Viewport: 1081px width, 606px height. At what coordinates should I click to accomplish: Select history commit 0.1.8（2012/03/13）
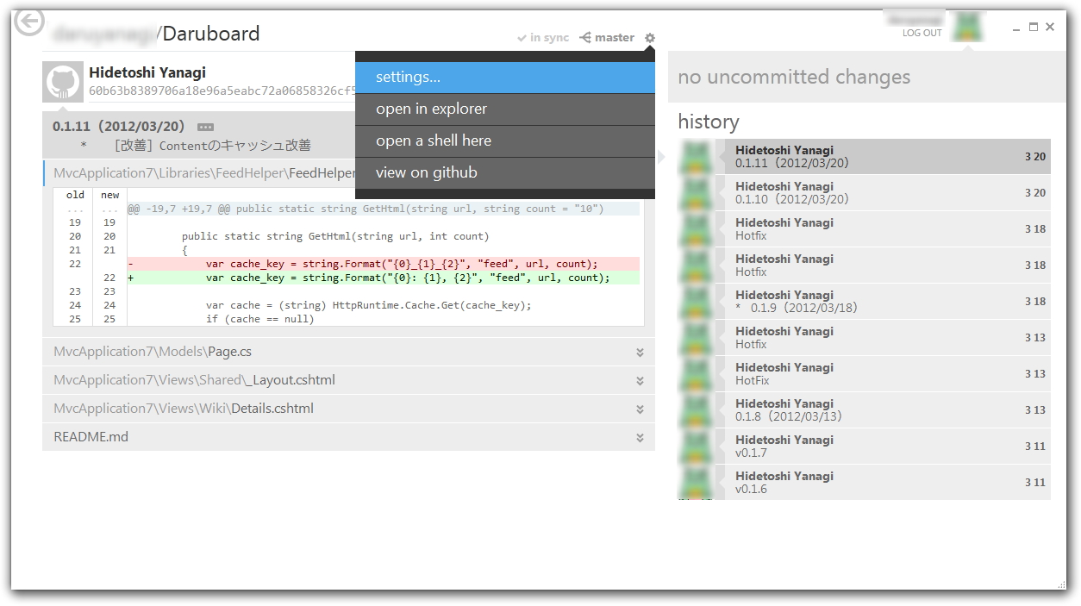pos(865,410)
